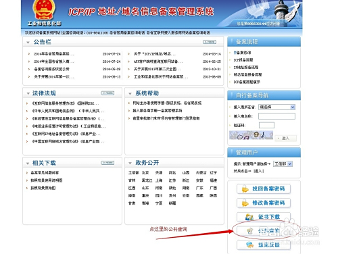This screenshot has width=338, height=254.
Task: Open the 域名信息报备流程 link
Action: pyautogui.click(x=247, y=74)
